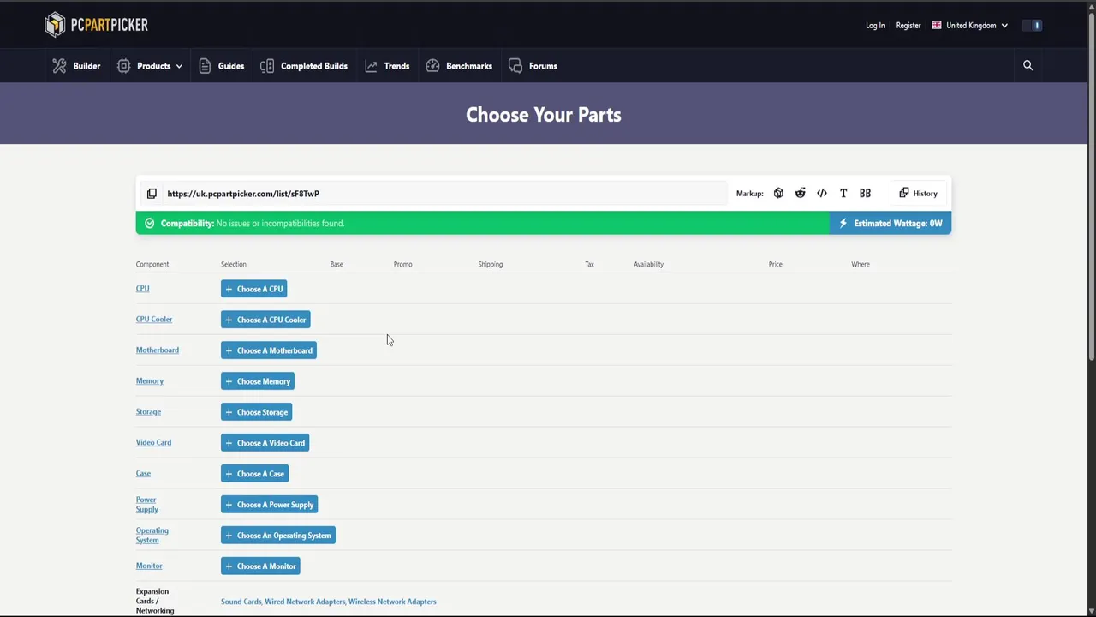
Task: Select the Reddit markup icon
Action: click(x=800, y=194)
